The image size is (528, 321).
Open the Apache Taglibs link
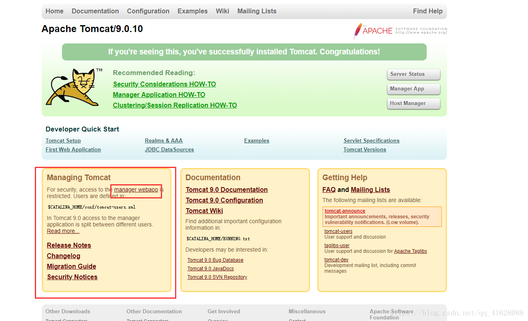[x=410, y=251]
